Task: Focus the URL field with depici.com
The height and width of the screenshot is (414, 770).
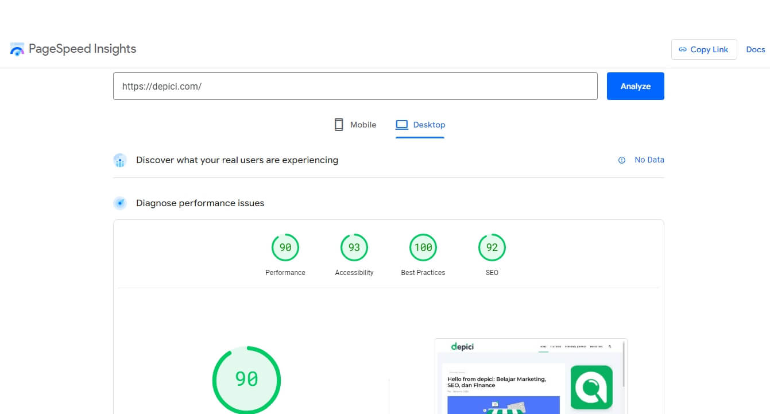Action: [x=355, y=86]
